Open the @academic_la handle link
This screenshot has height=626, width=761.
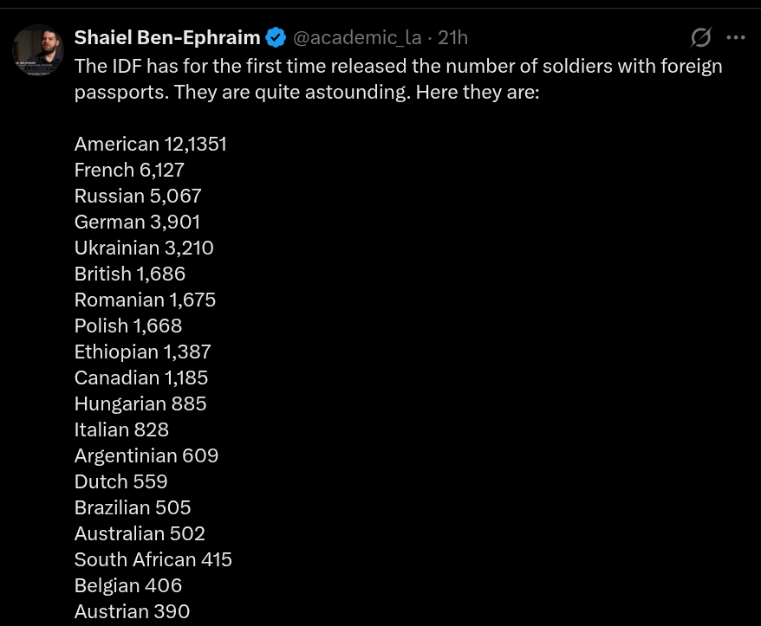357,37
